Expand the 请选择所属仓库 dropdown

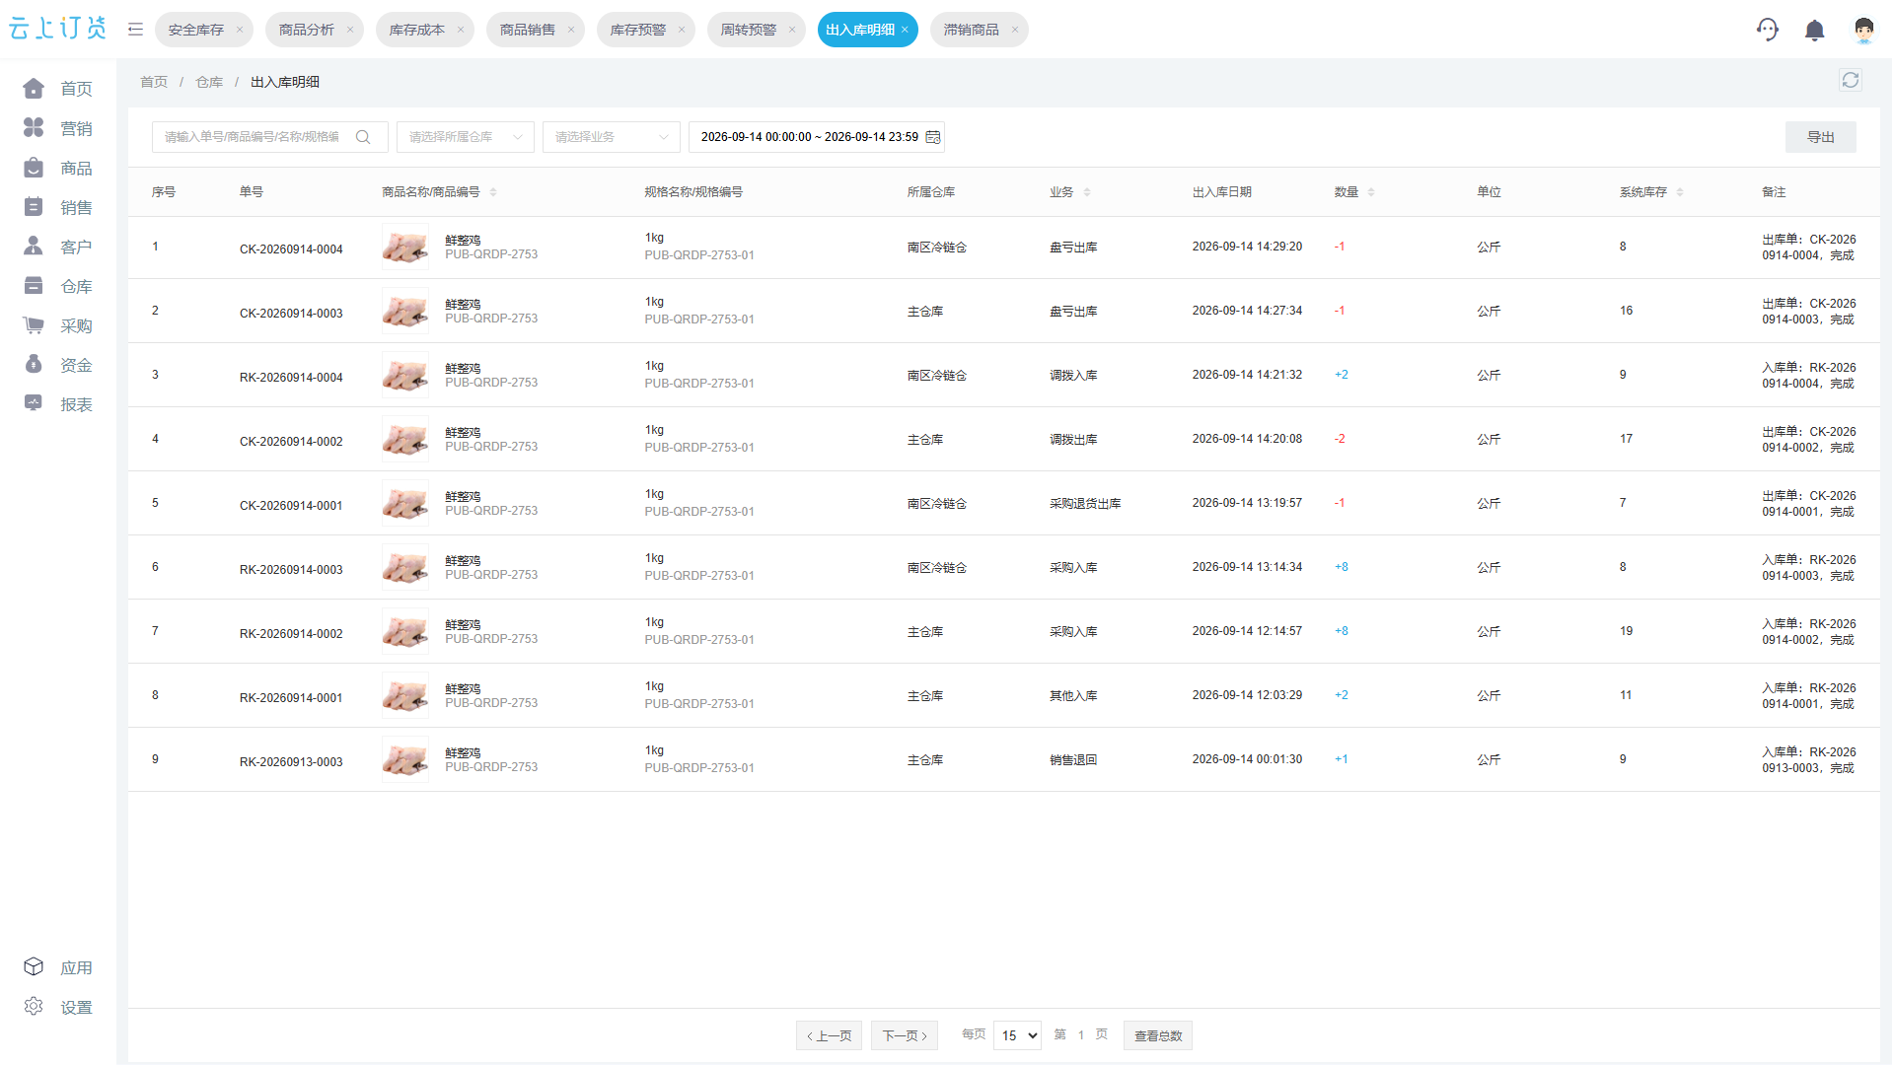[x=466, y=137]
